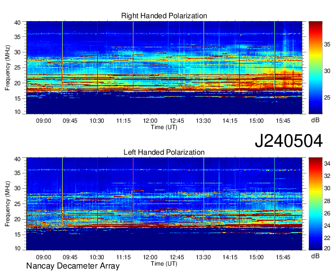Click 09:45 tick on bottom plot
The width and height of the screenshot is (336, 272).
tap(70, 257)
